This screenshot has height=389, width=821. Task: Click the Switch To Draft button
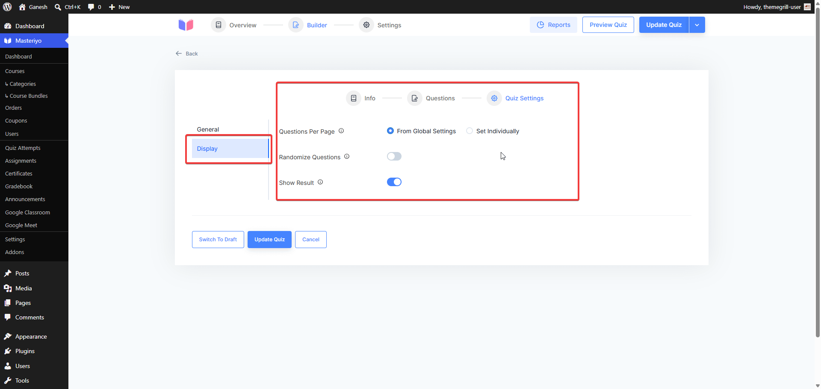[x=218, y=240]
